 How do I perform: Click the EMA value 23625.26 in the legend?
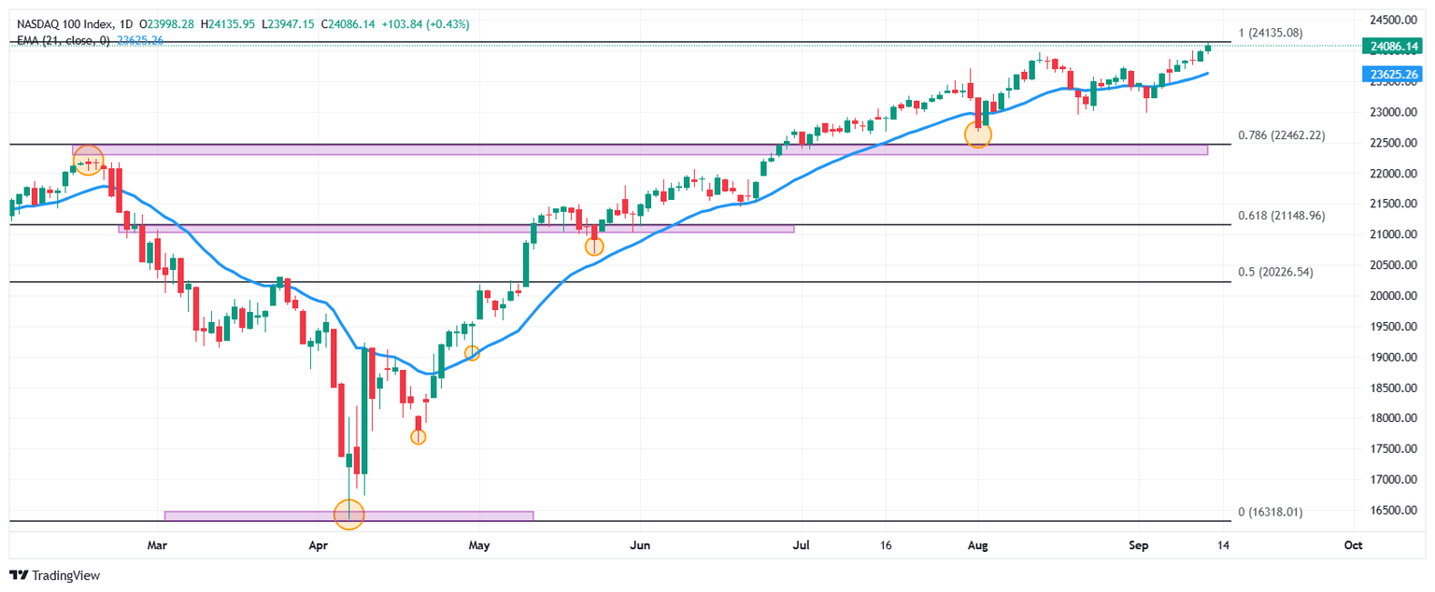point(140,40)
